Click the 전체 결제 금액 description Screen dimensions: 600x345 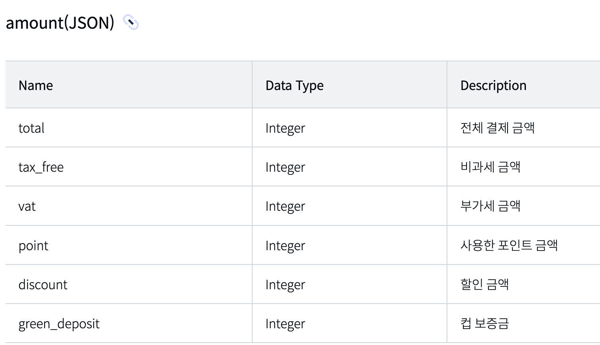[497, 127]
